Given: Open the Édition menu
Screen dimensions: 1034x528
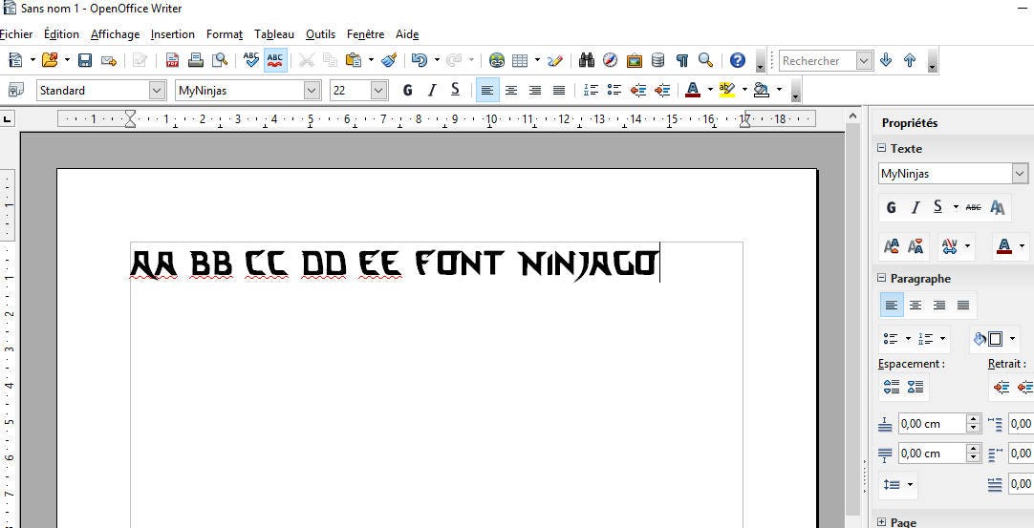Looking at the screenshot, I should [61, 34].
